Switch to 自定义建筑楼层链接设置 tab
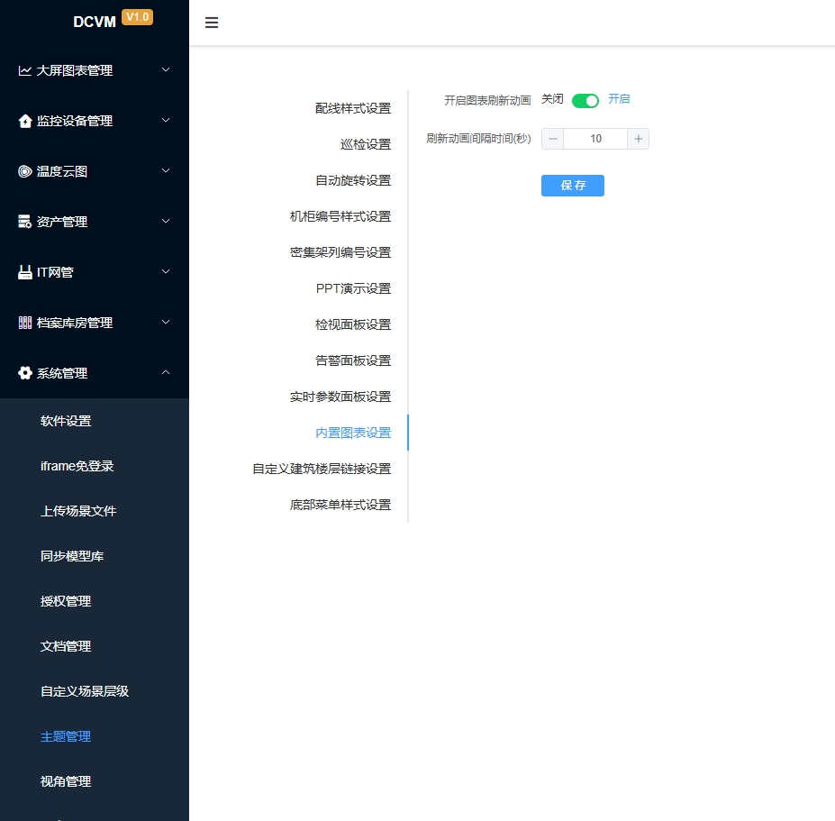This screenshot has height=821, width=835. (322, 469)
